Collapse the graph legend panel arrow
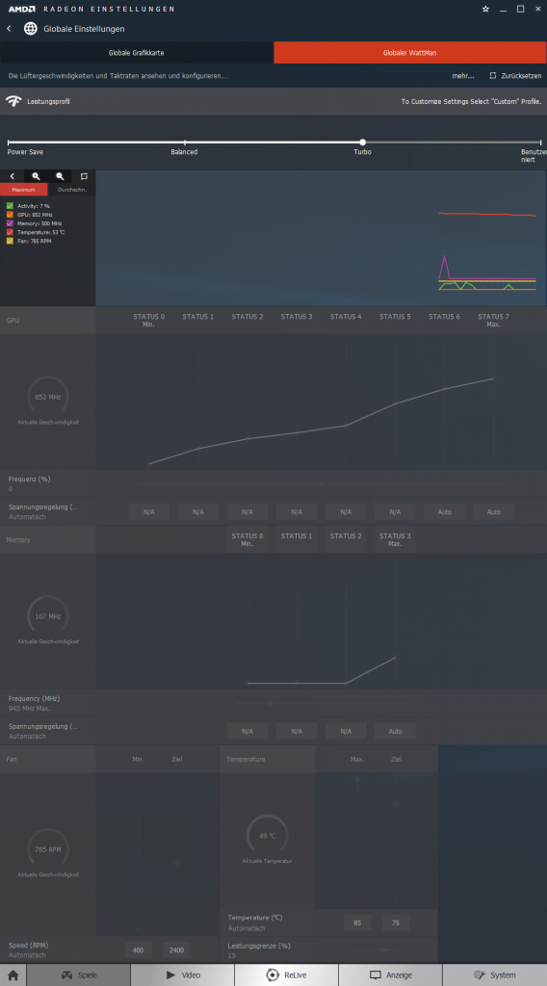This screenshot has width=547, height=986. pos(12,177)
